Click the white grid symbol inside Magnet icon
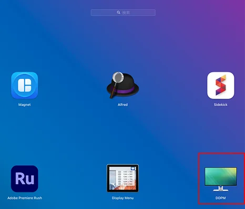The height and width of the screenshot is (209, 245). pyautogui.click(x=25, y=86)
